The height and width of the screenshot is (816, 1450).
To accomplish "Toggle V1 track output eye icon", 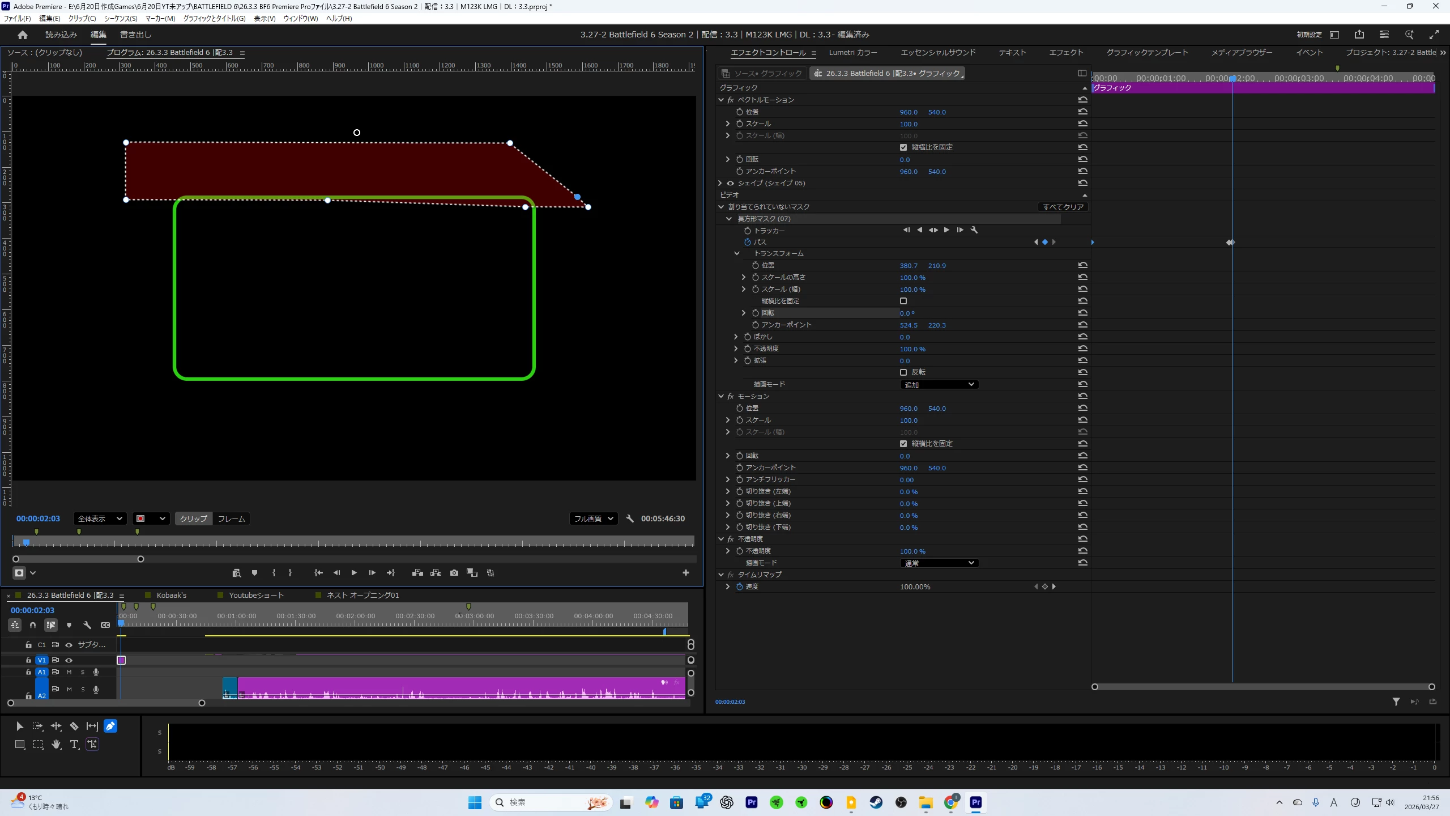I will coord(69,660).
